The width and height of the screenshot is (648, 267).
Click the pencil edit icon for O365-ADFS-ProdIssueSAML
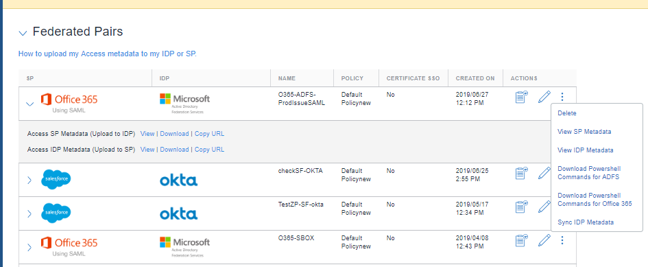click(x=544, y=97)
